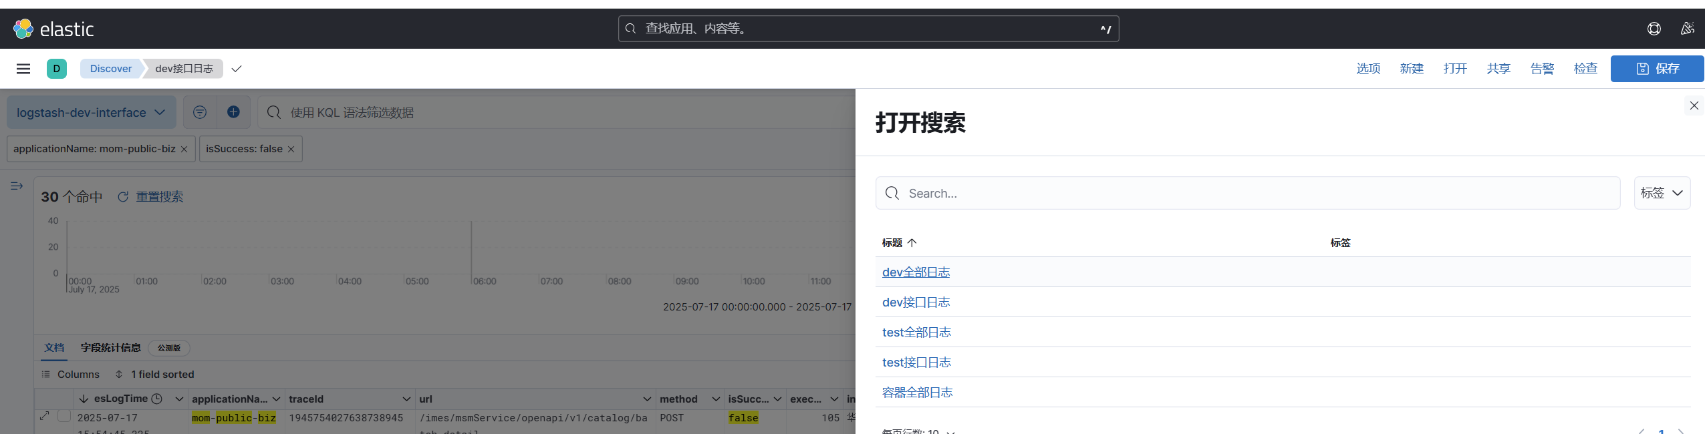Viewport: 1705px width, 434px height.
Task: Close the open search flyout
Action: coord(1694,105)
